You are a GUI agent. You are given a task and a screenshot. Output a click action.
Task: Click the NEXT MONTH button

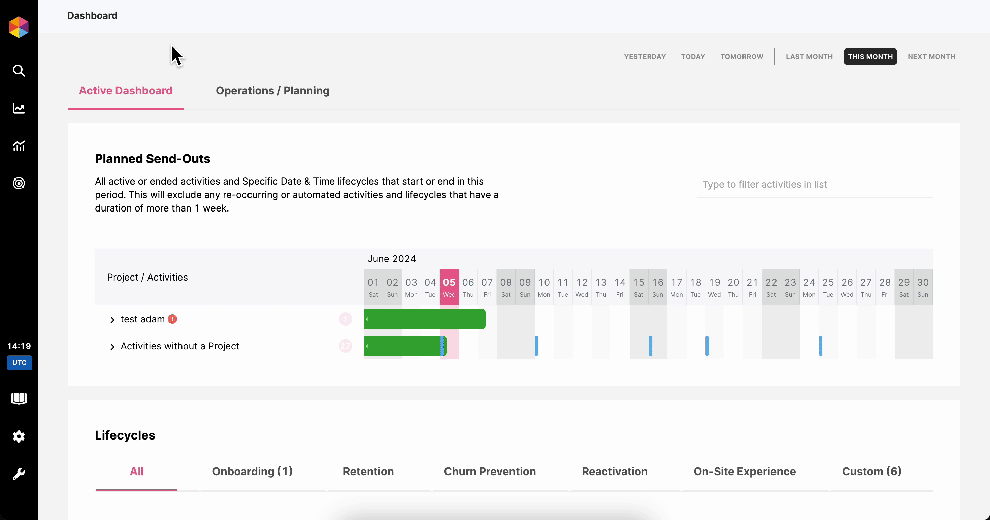(x=931, y=57)
